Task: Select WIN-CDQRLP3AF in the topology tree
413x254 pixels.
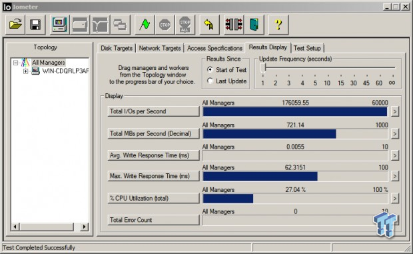Action: pyautogui.click(x=65, y=71)
